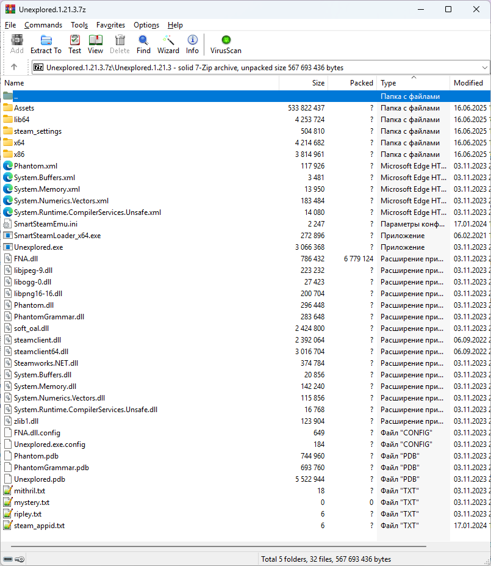The height and width of the screenshot is (566, 491).
Task: Click the Delete trash can icon
Action: click(120, 40)
